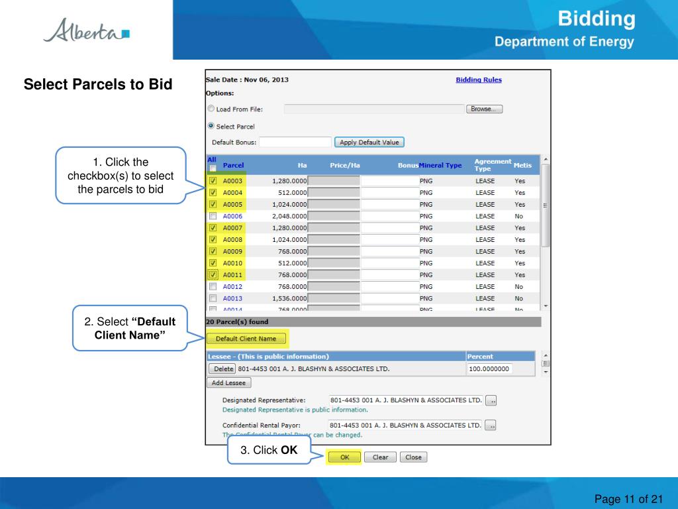Click the 'Sale Date : Nov 06, 2013' text
The height and width of the screenshot is (509, 678).
tap(247, 80)
